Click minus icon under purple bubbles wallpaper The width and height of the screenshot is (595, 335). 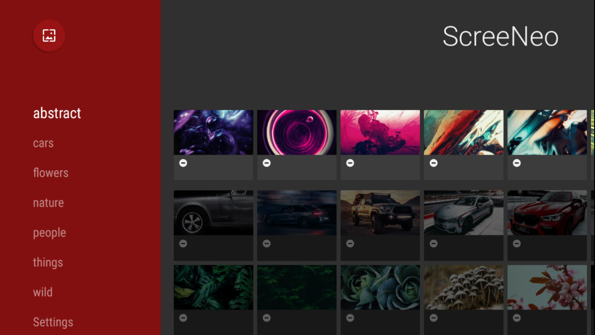click(183, 163)
